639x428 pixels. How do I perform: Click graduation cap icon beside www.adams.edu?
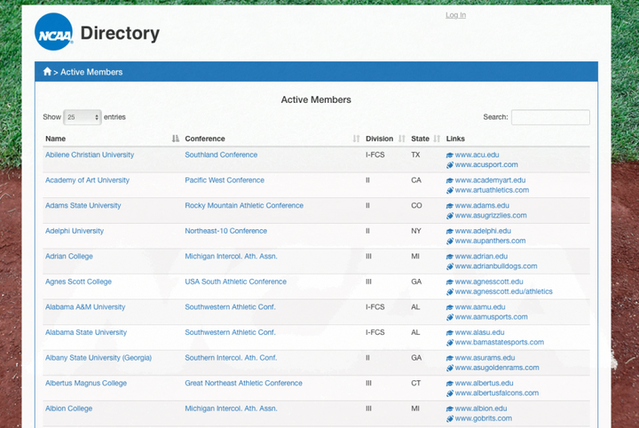(449, 205)
